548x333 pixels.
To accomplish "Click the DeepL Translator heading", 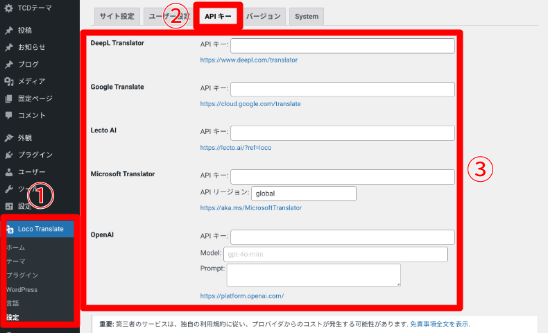I will 117,43.
